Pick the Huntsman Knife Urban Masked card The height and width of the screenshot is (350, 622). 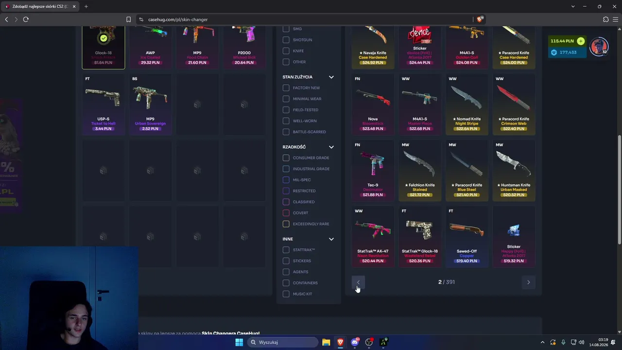pyautogui.click(x=514, y=171)
